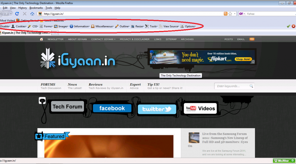Click the Tech Forum button
Screen dimensions: 296x164
coord(67,107)
